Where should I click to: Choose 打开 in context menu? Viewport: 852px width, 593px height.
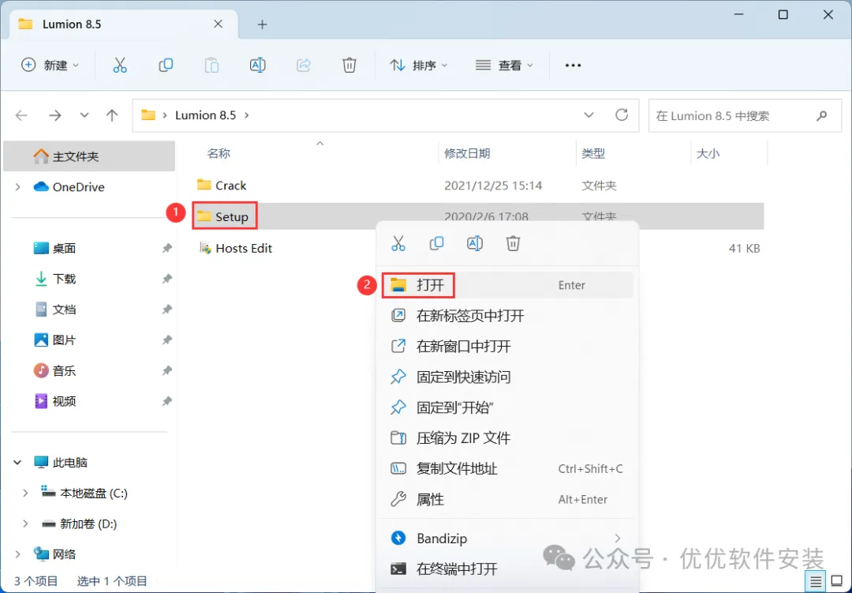[507, 285]
